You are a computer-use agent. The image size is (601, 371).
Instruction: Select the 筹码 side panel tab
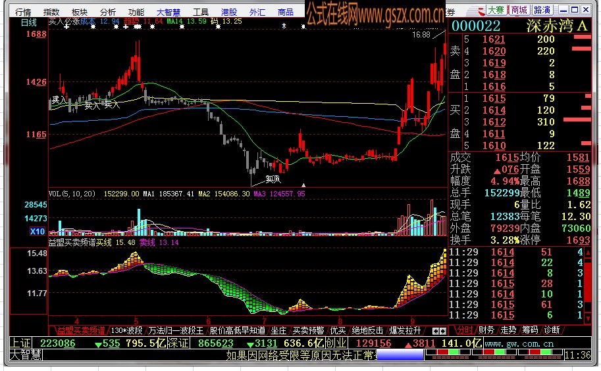[530, 330]
